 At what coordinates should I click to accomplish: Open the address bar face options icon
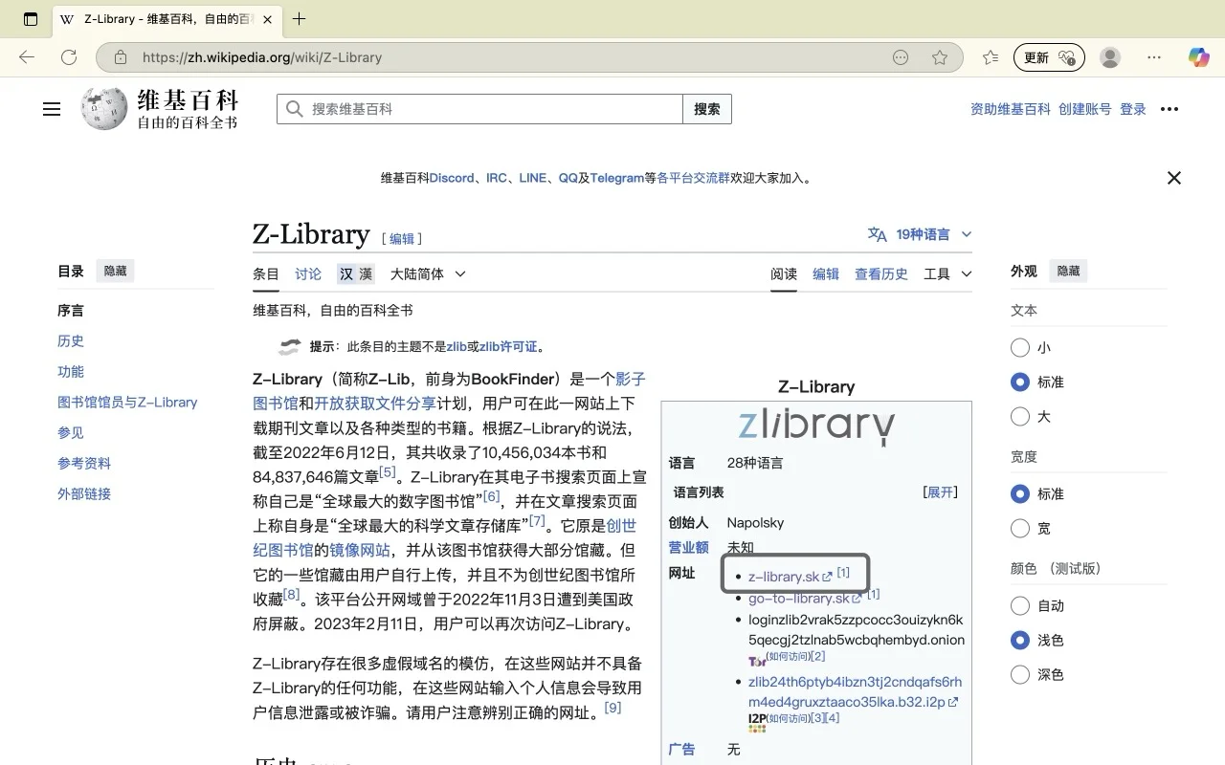pos(901,57)
